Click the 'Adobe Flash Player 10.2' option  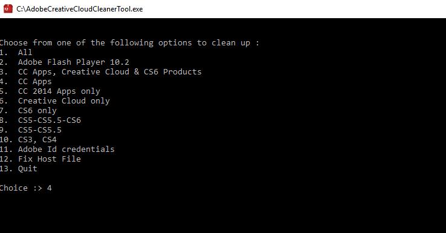point(73,62)
